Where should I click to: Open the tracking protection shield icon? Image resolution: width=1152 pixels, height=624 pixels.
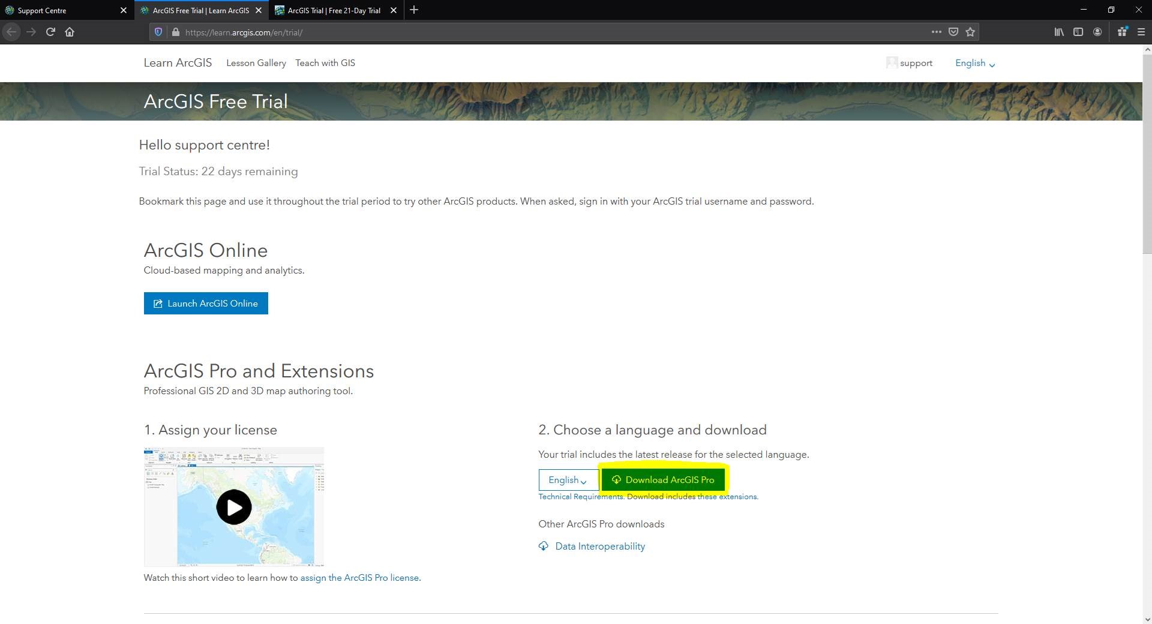click(x=158, y=32)
